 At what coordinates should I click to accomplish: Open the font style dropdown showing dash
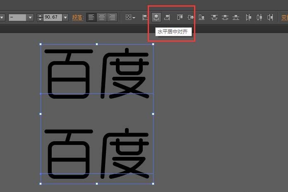pyautogui.click(x=30, y=18)
